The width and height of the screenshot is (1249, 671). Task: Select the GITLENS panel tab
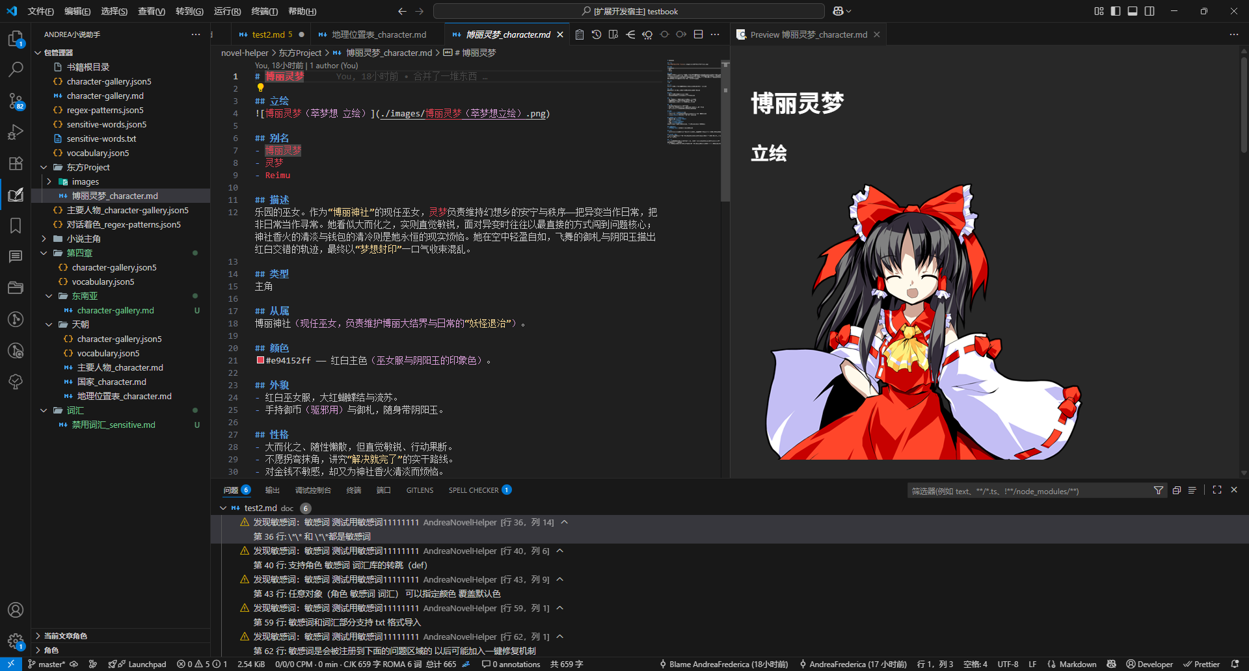tap(419, 490)
